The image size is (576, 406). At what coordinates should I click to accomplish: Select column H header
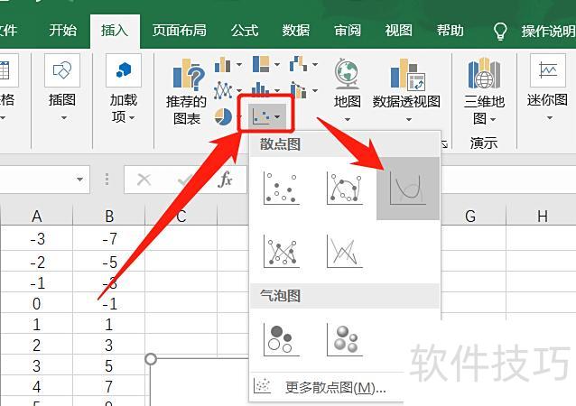(543, 216)
